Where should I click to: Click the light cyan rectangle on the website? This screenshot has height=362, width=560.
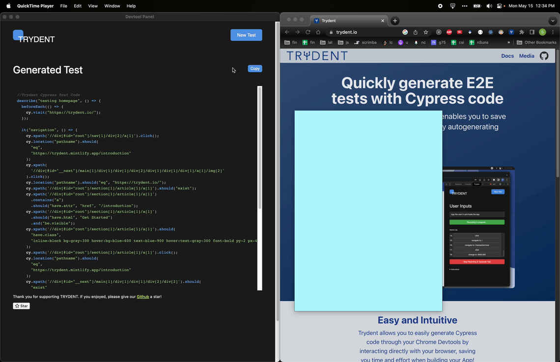point(368,211)
